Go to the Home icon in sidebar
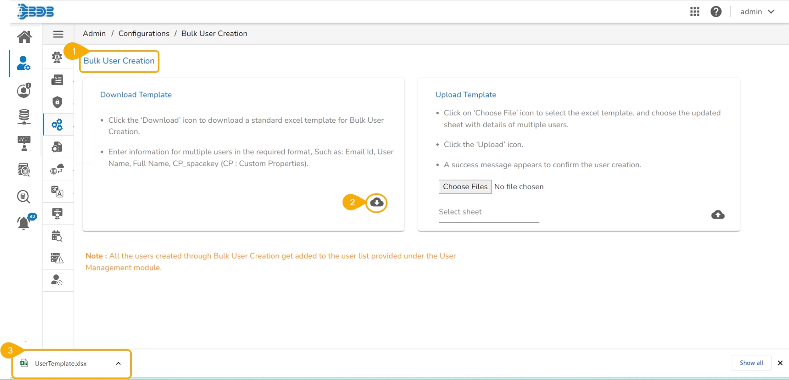This screenshot has width=789, height=380. pos(25,37)
